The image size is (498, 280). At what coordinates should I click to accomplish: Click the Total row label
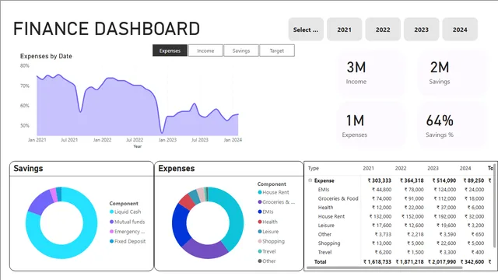click(320, 261)
